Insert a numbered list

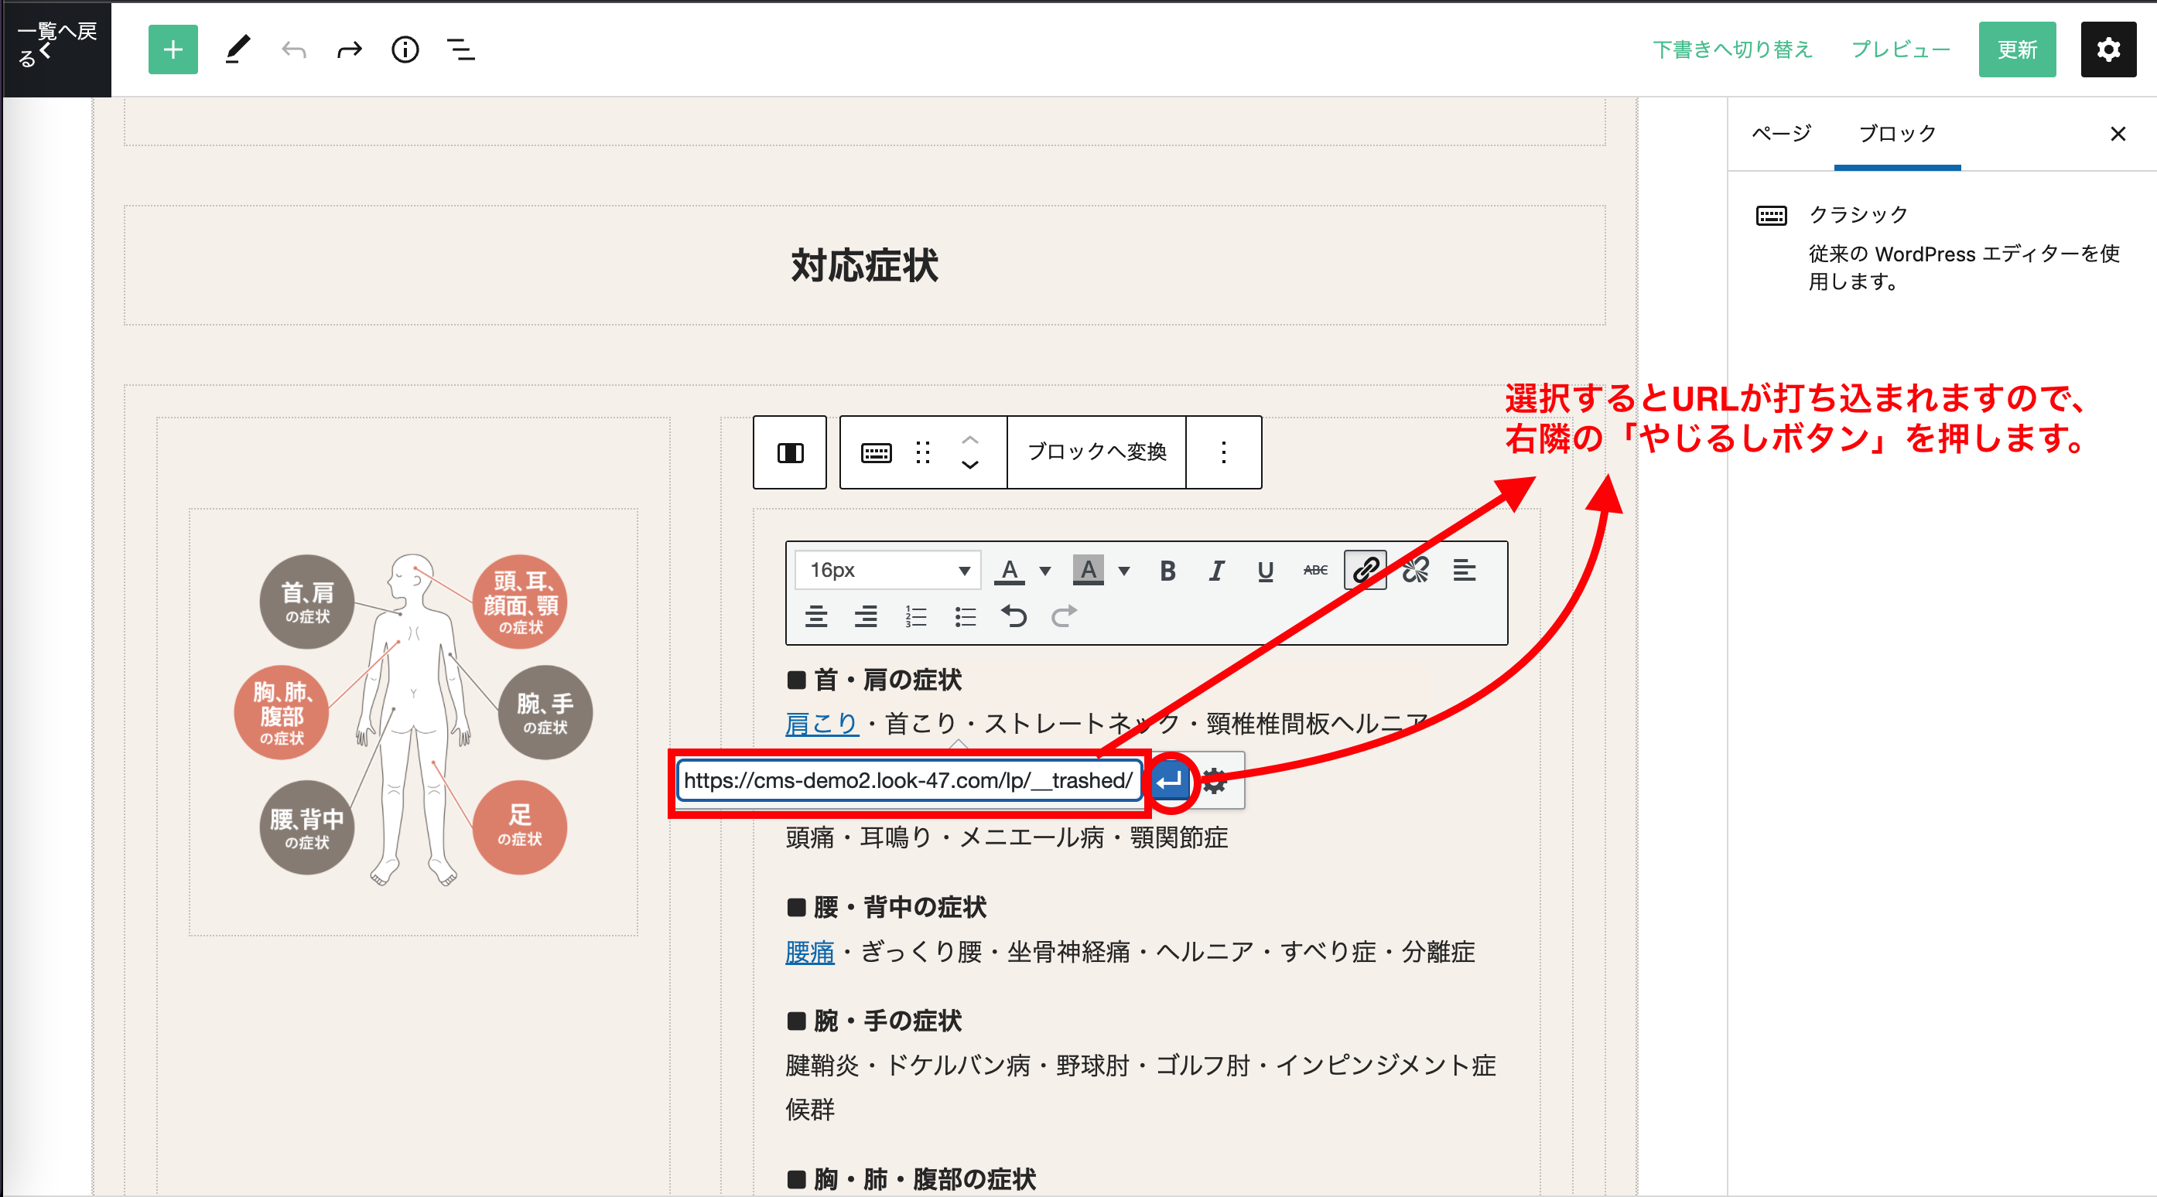point(915,617)
